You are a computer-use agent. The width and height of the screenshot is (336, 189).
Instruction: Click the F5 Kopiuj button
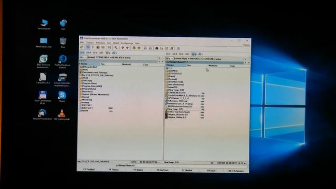pos(138,170)
